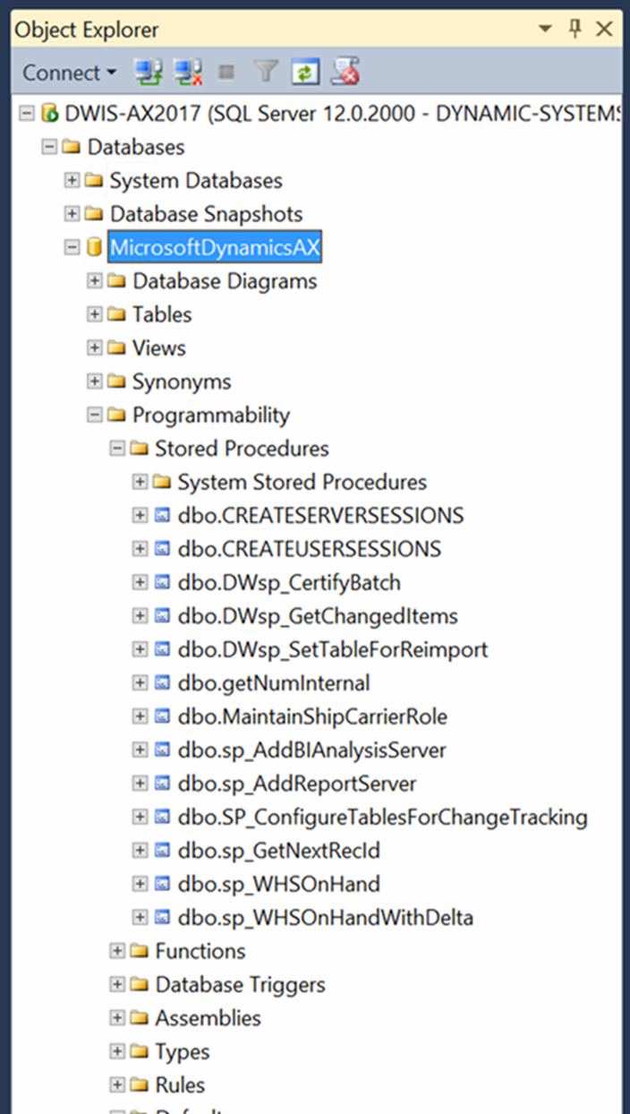Viewport: 630px width, 1114px height.
Task: Select dbo.sp_GetNextRecId in the tree
Action: click(285, 850)
